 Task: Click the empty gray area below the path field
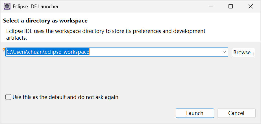coord(130,75)
